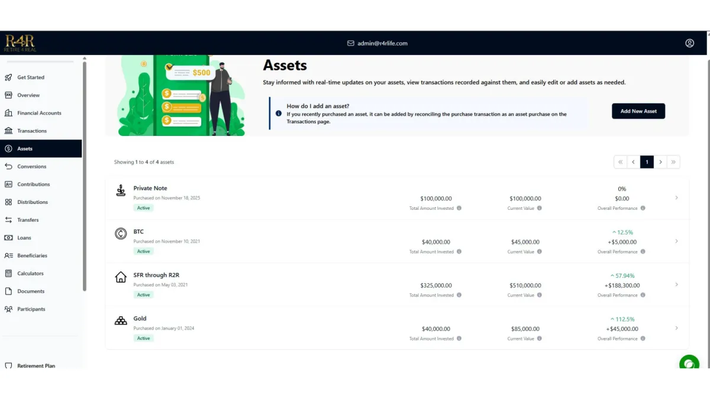Click the Calculators icon in sidebar
Screen dimensions: 710x399
tap(8, 273)
